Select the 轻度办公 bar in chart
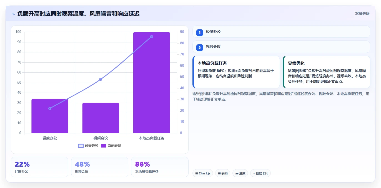Image resolution: width=381 pixels, height=188 pixels. (x=50, y=116)
